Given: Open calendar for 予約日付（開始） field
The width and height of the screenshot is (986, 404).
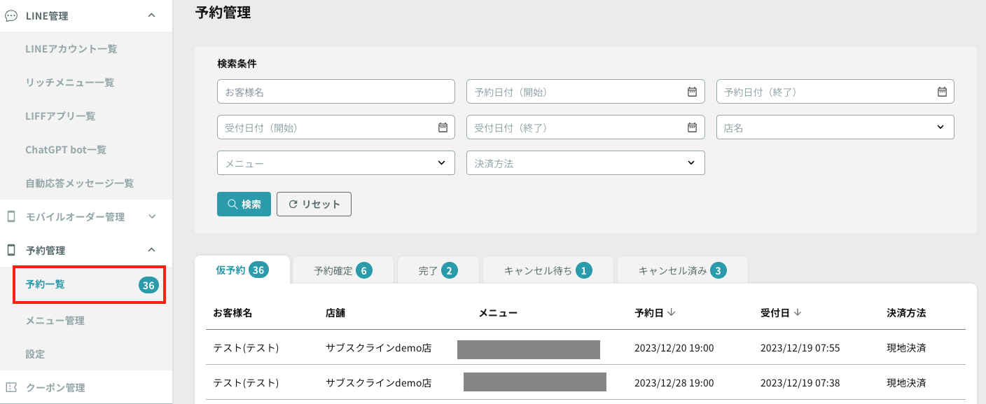Looking at the screenshot, I should pos(692,91).
